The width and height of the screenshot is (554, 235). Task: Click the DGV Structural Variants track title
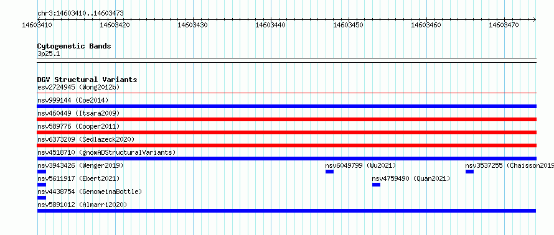(x=87, y=80)
